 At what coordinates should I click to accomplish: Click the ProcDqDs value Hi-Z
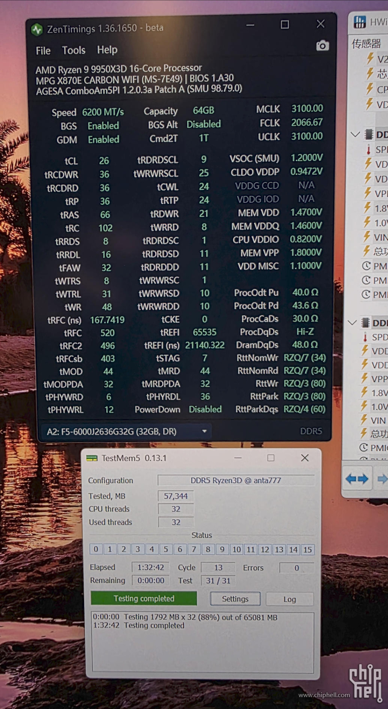[305, 332]
